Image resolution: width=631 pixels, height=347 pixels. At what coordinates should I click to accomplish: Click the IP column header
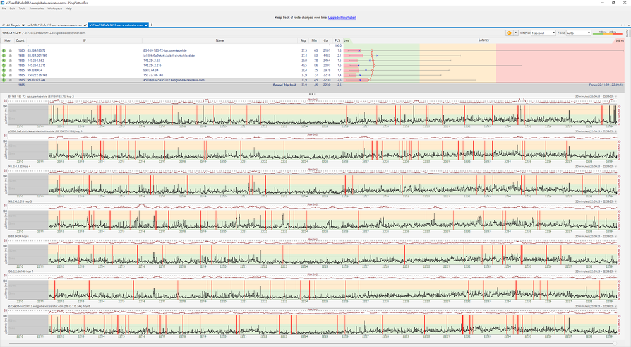[x=85, y=40]
